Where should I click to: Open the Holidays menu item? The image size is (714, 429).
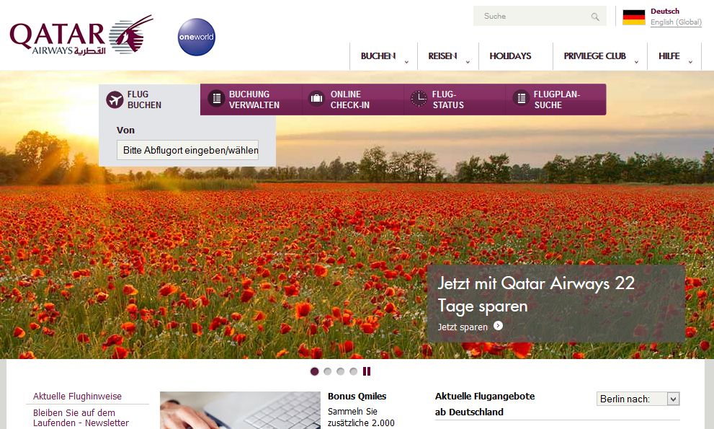(510, 56)
